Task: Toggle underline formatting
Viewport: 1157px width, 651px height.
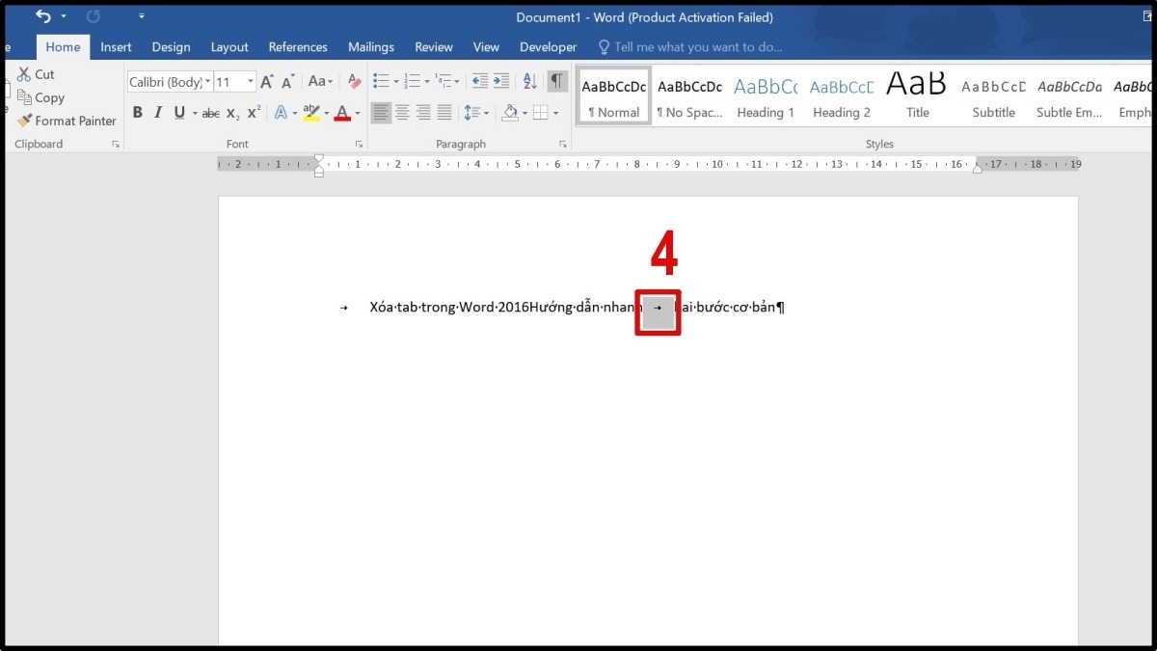Action: pos(179,113)
